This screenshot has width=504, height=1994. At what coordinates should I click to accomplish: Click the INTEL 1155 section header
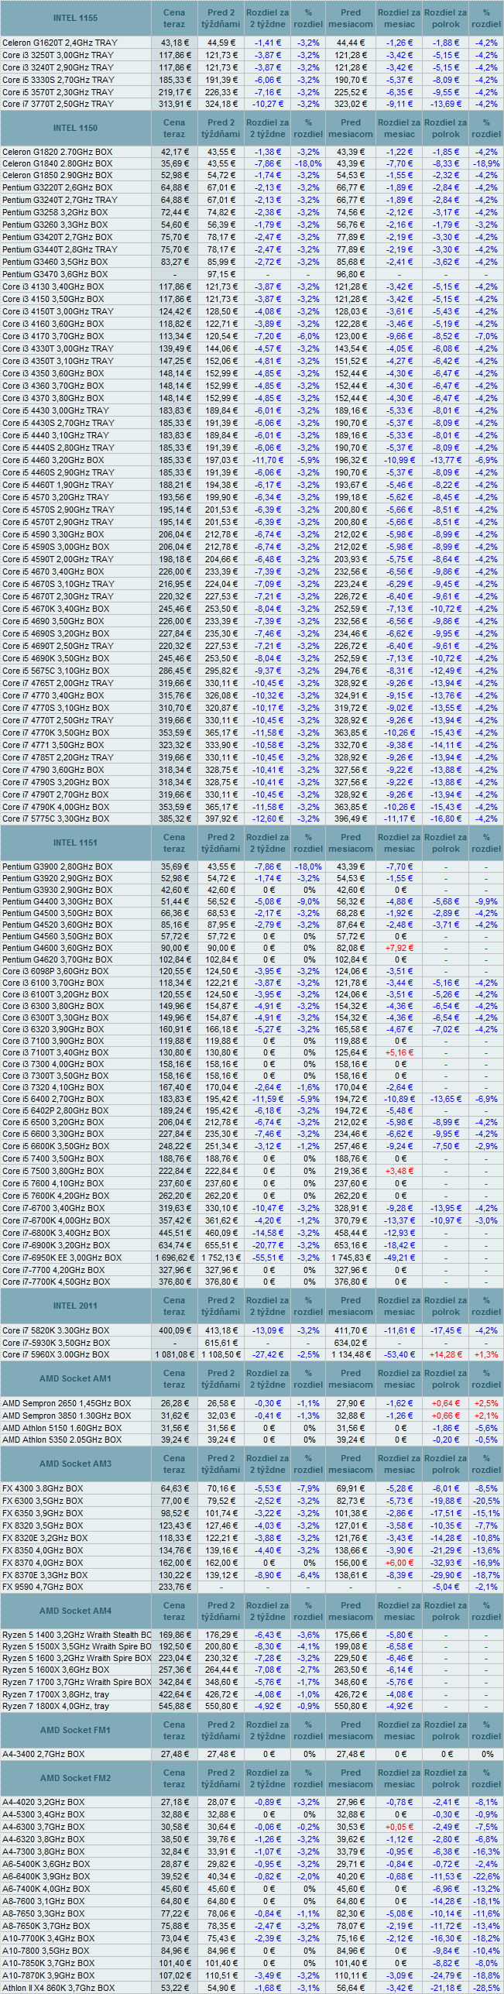[76, 18]
